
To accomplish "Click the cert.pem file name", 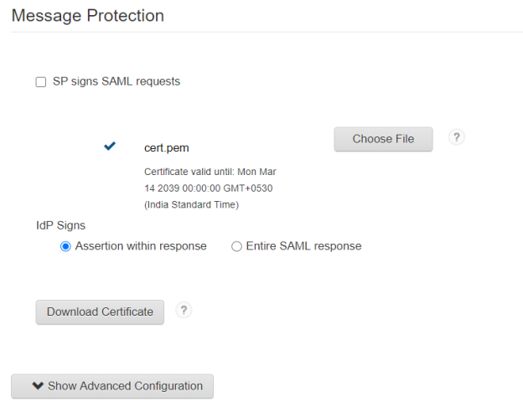I will click(x=166, y=148).
